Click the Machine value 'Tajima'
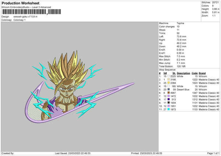 [180, 23]
